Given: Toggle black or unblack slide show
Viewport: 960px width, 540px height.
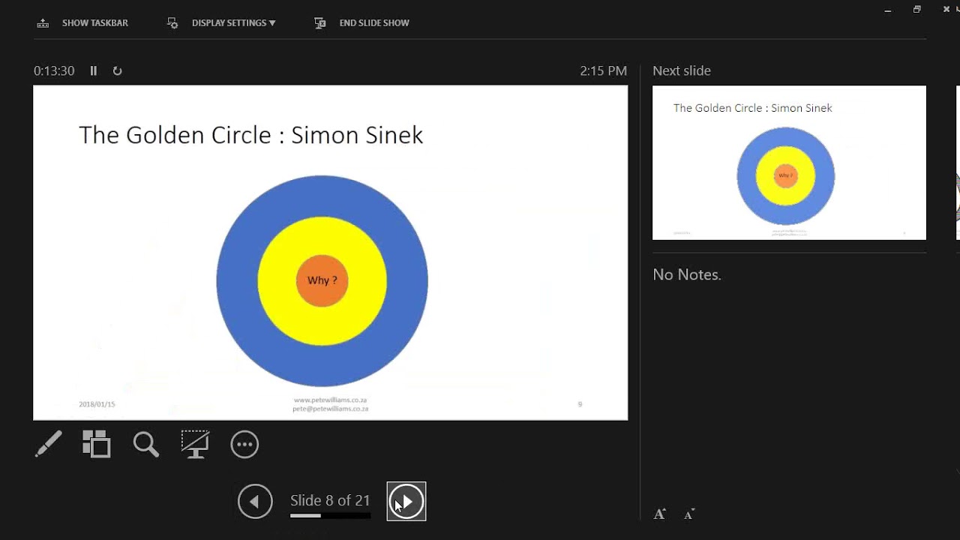Looking at the screenshot, I should coord(195,444).
